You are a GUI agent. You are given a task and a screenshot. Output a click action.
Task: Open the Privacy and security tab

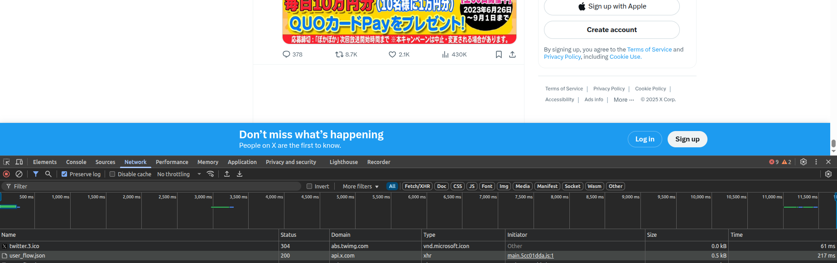[x=291, y=162]
